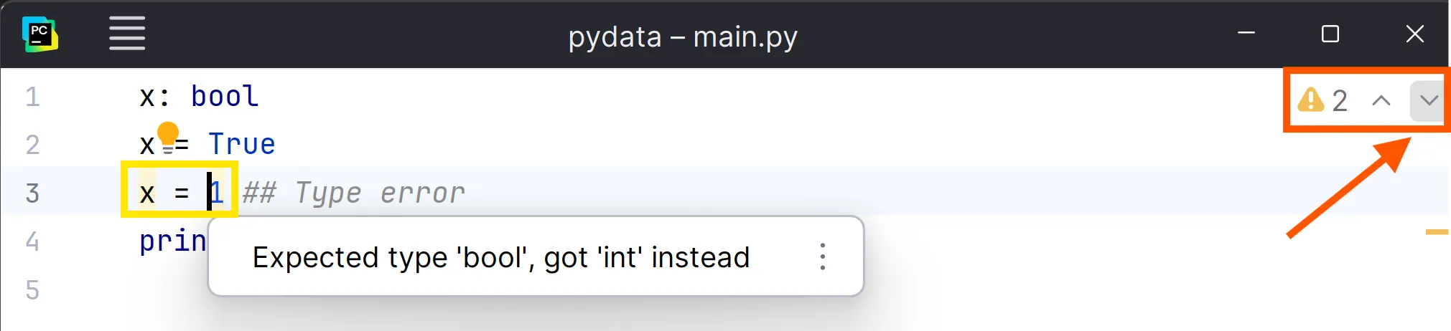Viewport: 1451px width, 331px height.
Task: Click gutter line number 4
Action: point(32,241)
